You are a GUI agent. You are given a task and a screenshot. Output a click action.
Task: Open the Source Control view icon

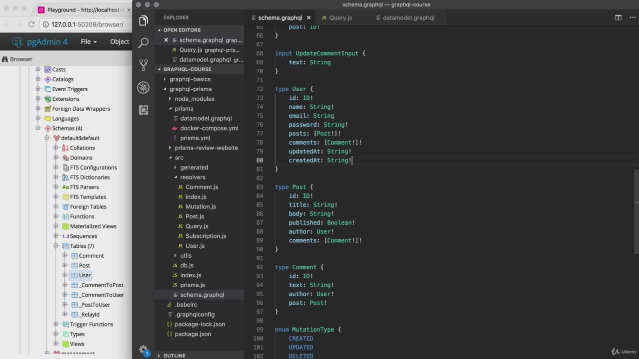143,65
